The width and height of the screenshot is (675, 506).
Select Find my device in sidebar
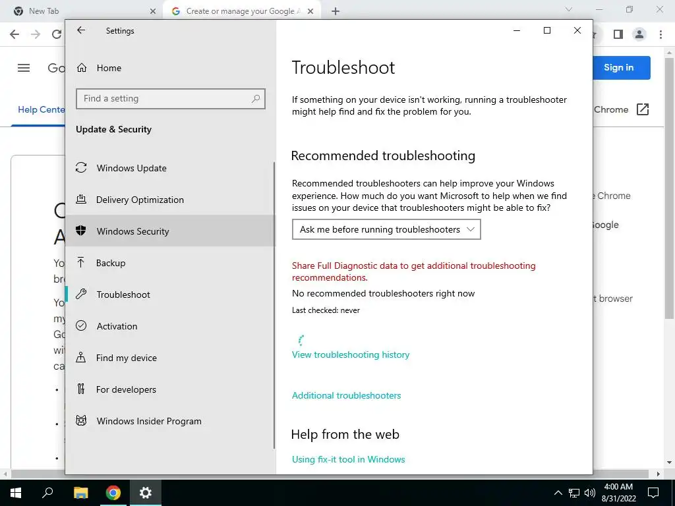coord(169,358)
